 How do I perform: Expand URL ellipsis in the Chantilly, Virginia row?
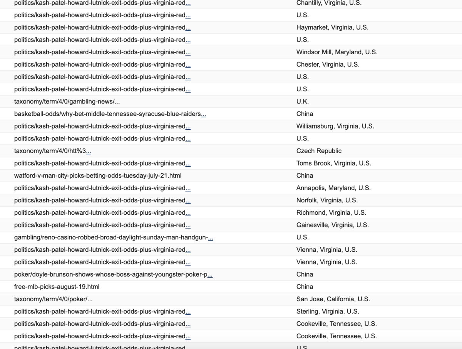188,3
